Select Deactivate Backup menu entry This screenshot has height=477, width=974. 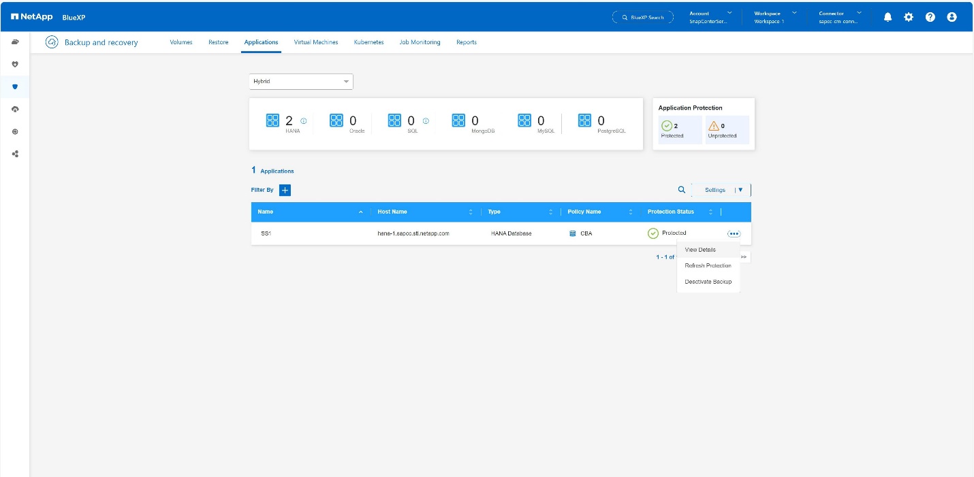point(708,282)
